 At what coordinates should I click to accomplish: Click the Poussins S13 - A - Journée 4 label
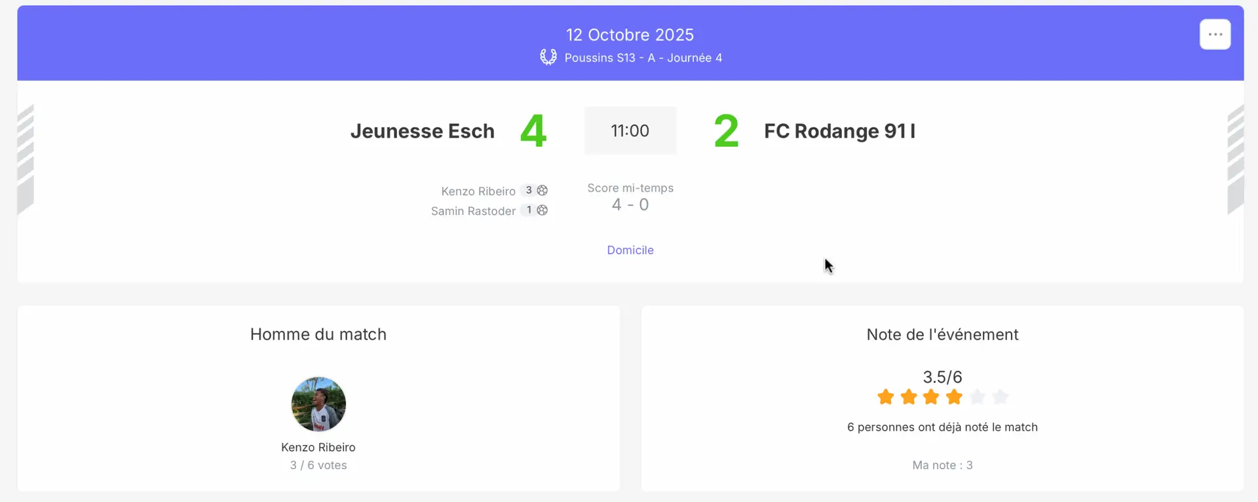pos(643,58)
